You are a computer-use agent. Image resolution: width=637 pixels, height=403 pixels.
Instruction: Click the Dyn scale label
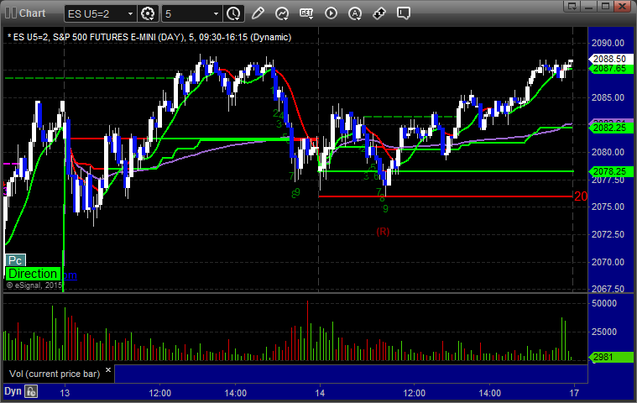tap(13, 391)
